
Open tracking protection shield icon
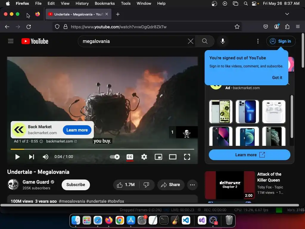click(x=57, y=27)
